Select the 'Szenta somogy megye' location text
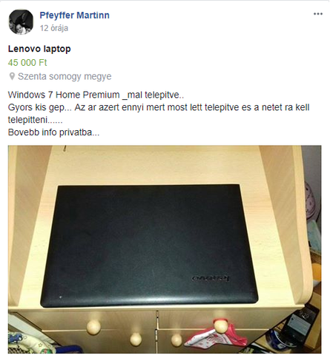 (x=65, y=76)
